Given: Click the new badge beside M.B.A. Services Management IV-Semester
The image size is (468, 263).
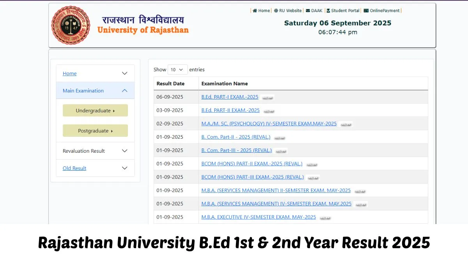Looking at the screenshot, I should point(361,204).
